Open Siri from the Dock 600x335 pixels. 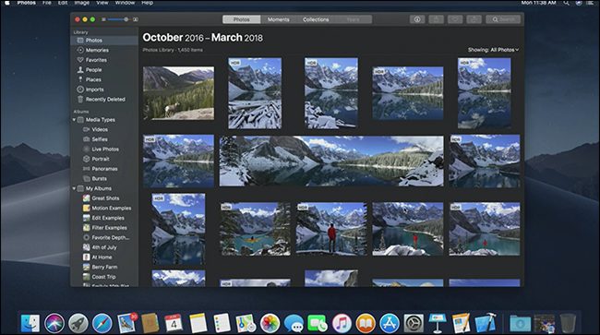(x=54, y=323)
